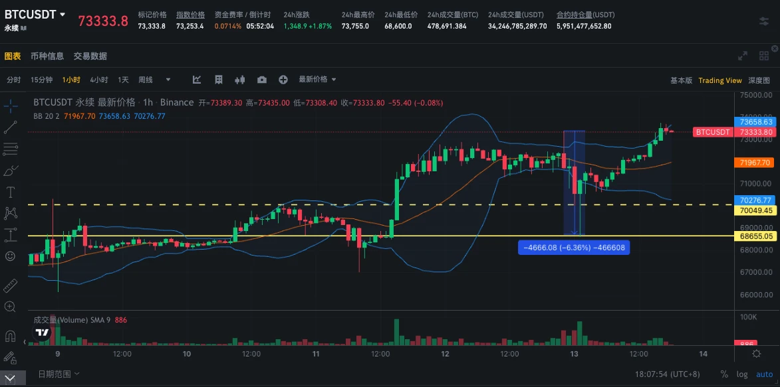780x387 pixels.
Task: Toggle percent scale mode
Action: click(724, 374)
